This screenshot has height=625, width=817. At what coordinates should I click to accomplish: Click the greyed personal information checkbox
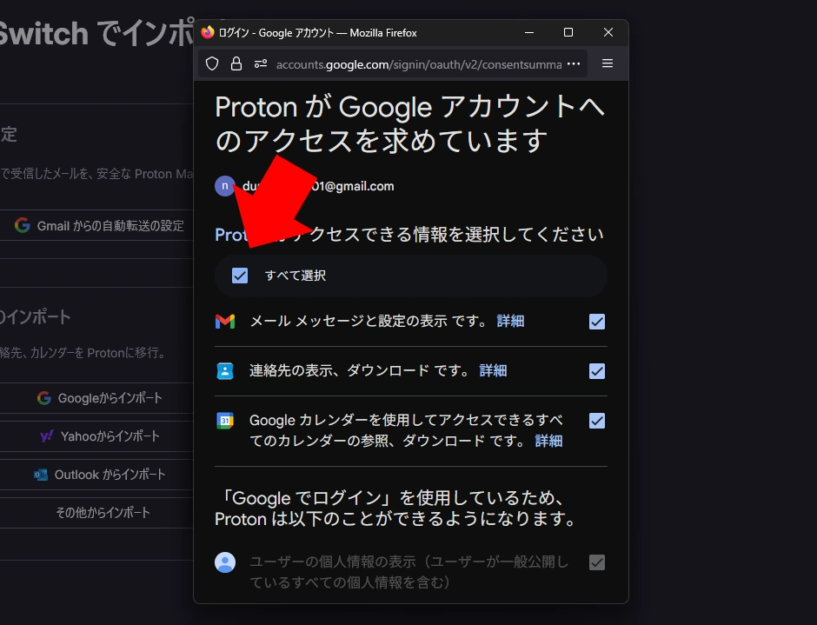click(597, 562)
